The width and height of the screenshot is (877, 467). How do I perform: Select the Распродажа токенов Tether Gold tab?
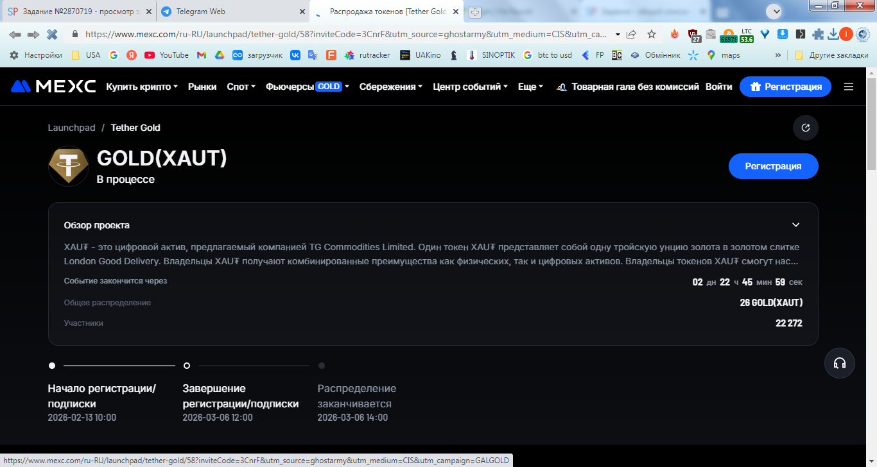coord(386,12)
